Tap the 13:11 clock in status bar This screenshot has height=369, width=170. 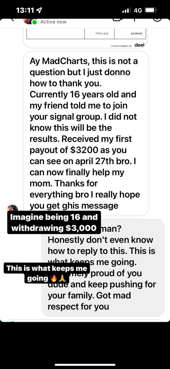click(x=25, y=10)
